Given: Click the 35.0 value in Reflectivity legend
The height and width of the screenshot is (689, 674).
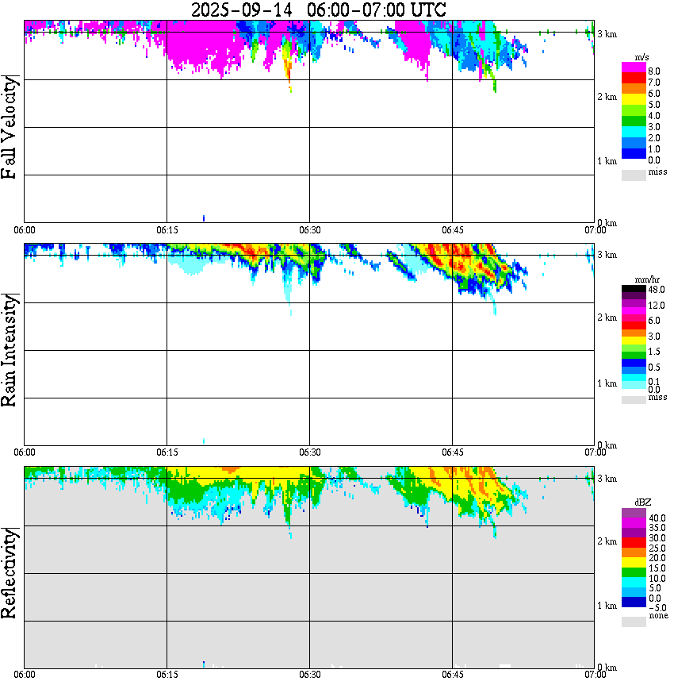Looking at the screenshot, I should point(657,528).
